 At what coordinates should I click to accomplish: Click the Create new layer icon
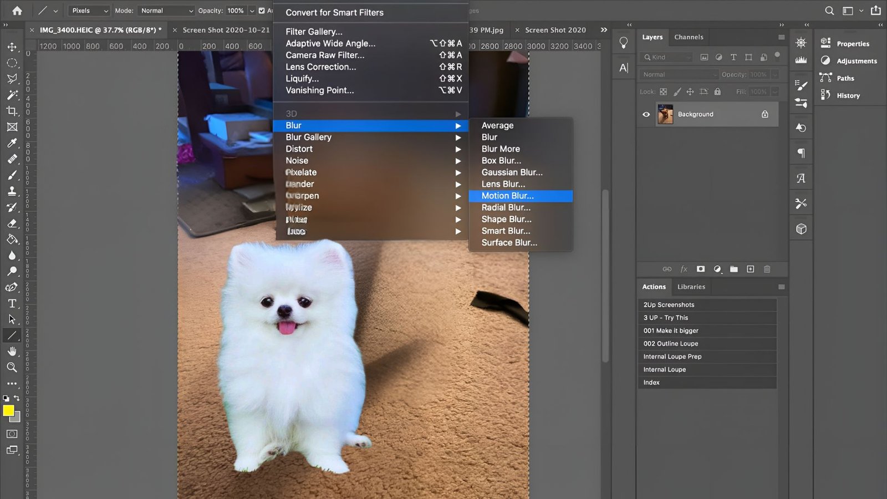[x=751, y=269]
